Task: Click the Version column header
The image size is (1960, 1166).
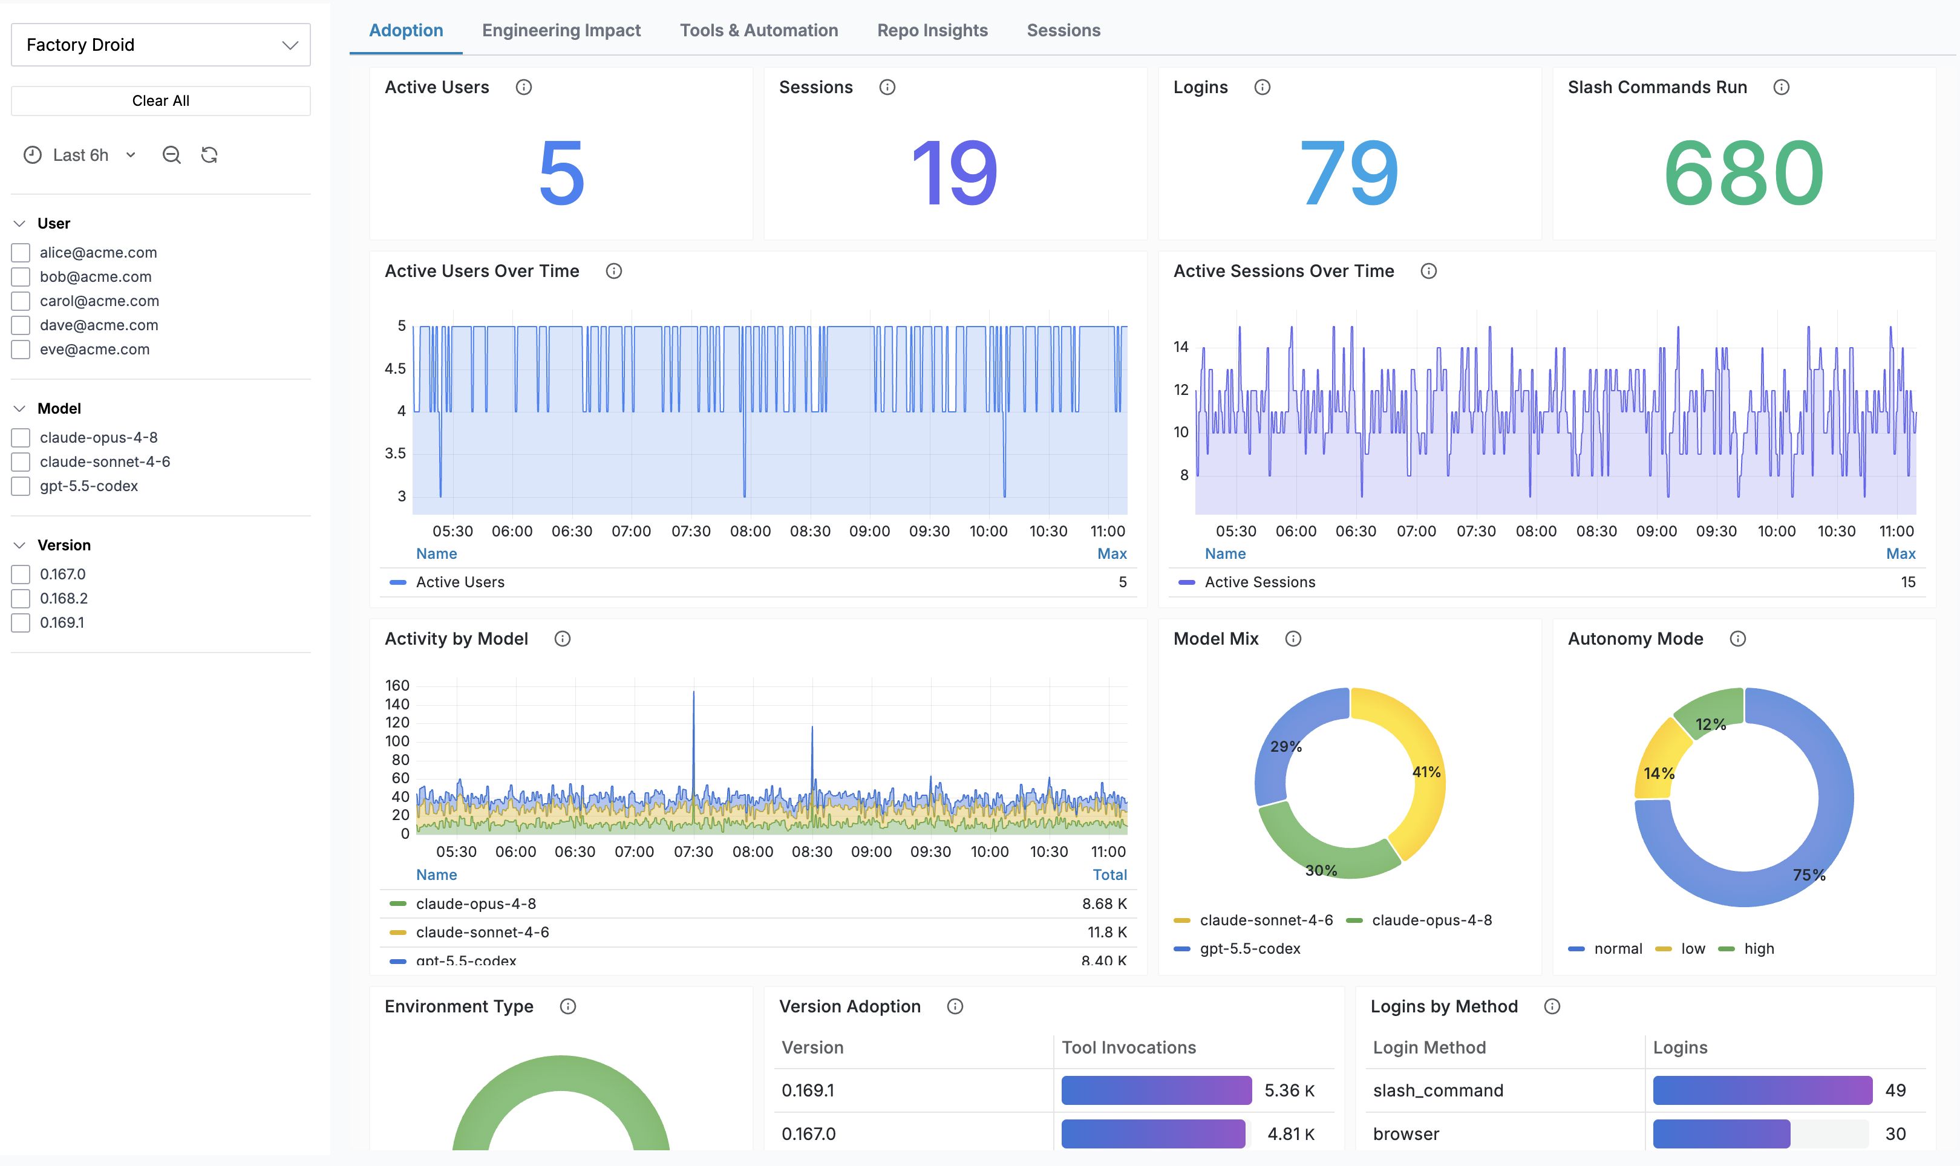Action: pos(812,1047)
